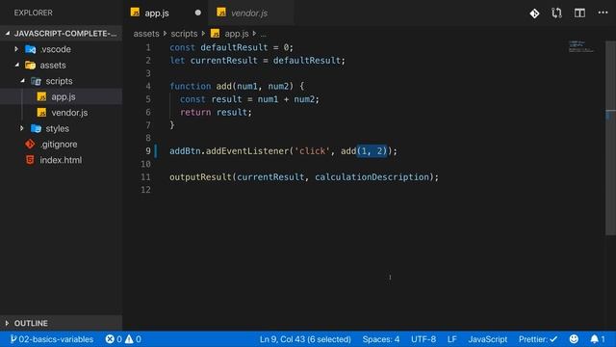This screenshot has width=616, height=347.
Task: Change indentation via Spaces: 4
Action: click(381, 338)
